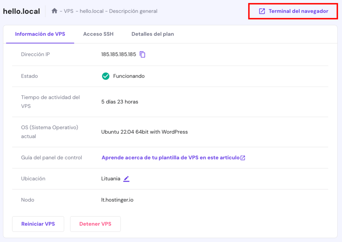Screen dimensions: 342x242
Task: Click the external link icon on Terminal del navegador
Action: 262,11
